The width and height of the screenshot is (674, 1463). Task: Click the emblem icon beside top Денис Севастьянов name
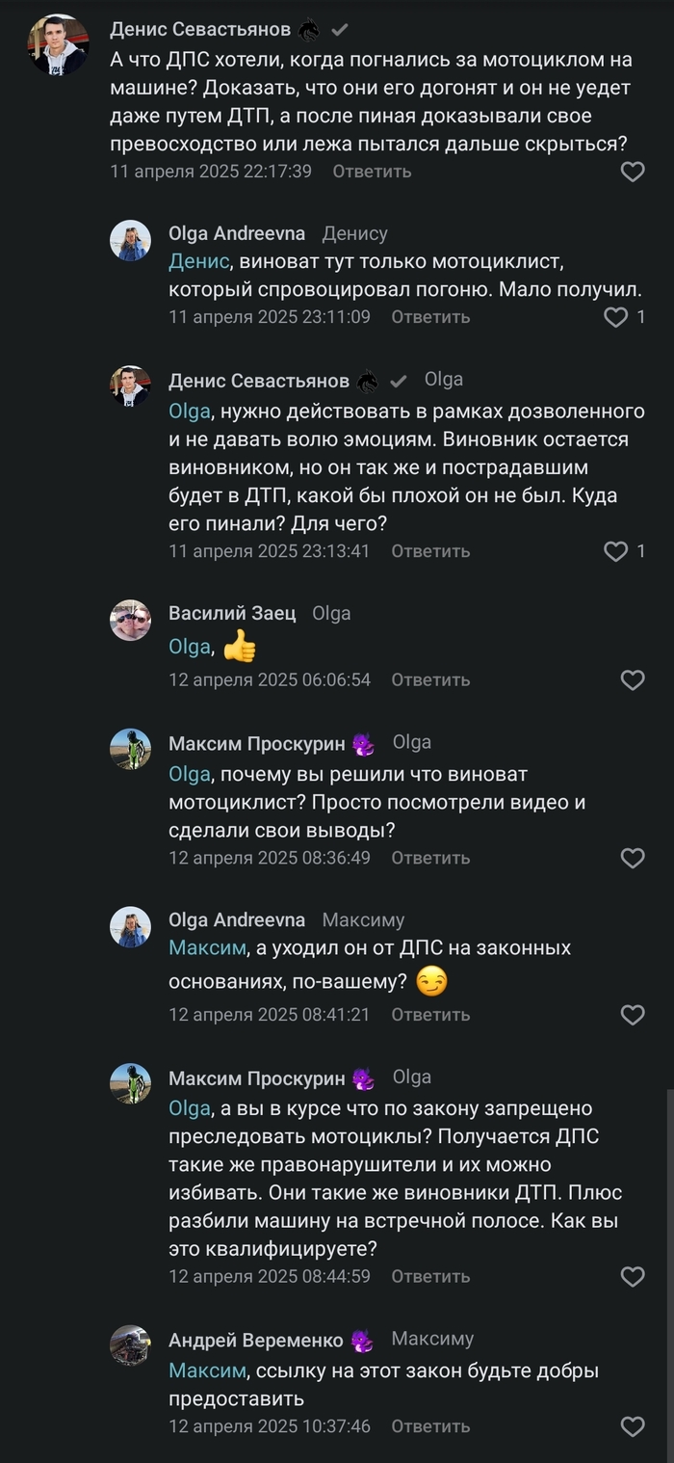[308, 31]
